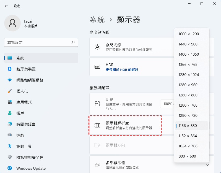Click the 更多關於 HDR 的資訊 link
Viewport: 221px width, 173px height.
[122, 70]
